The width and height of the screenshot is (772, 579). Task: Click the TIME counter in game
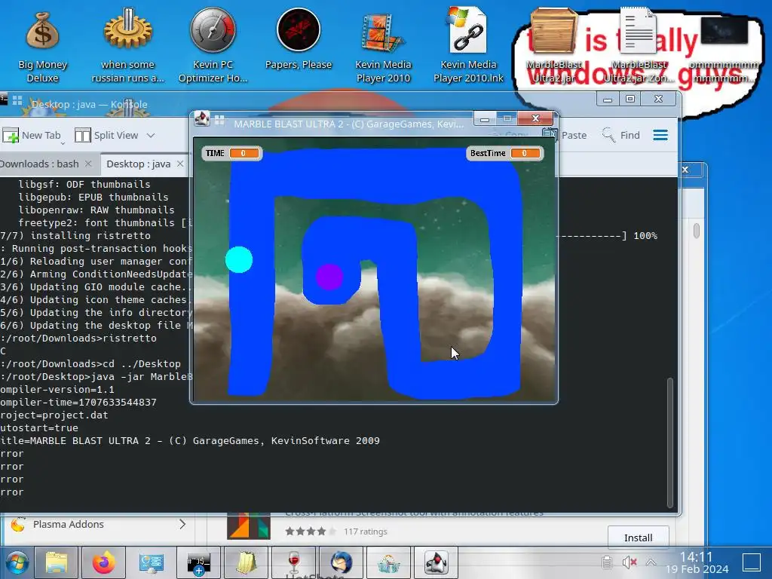(x=232, y=153)
